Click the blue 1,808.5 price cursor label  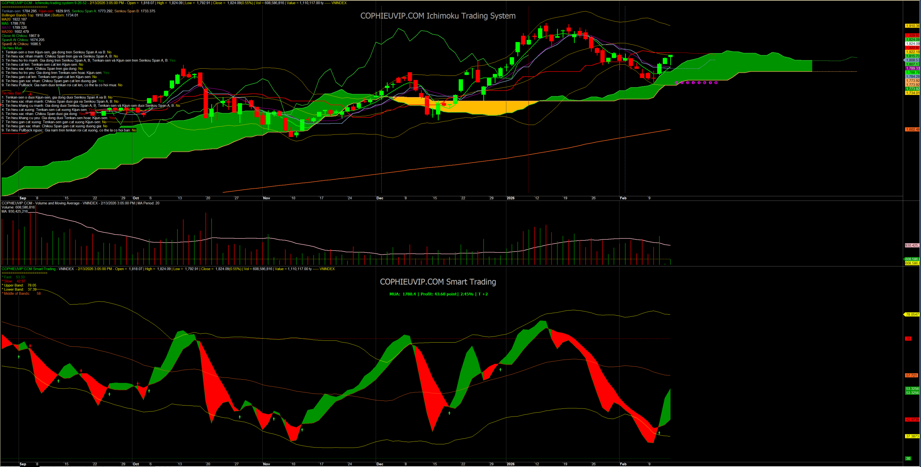pyautogui.click(x=912, y=60)
